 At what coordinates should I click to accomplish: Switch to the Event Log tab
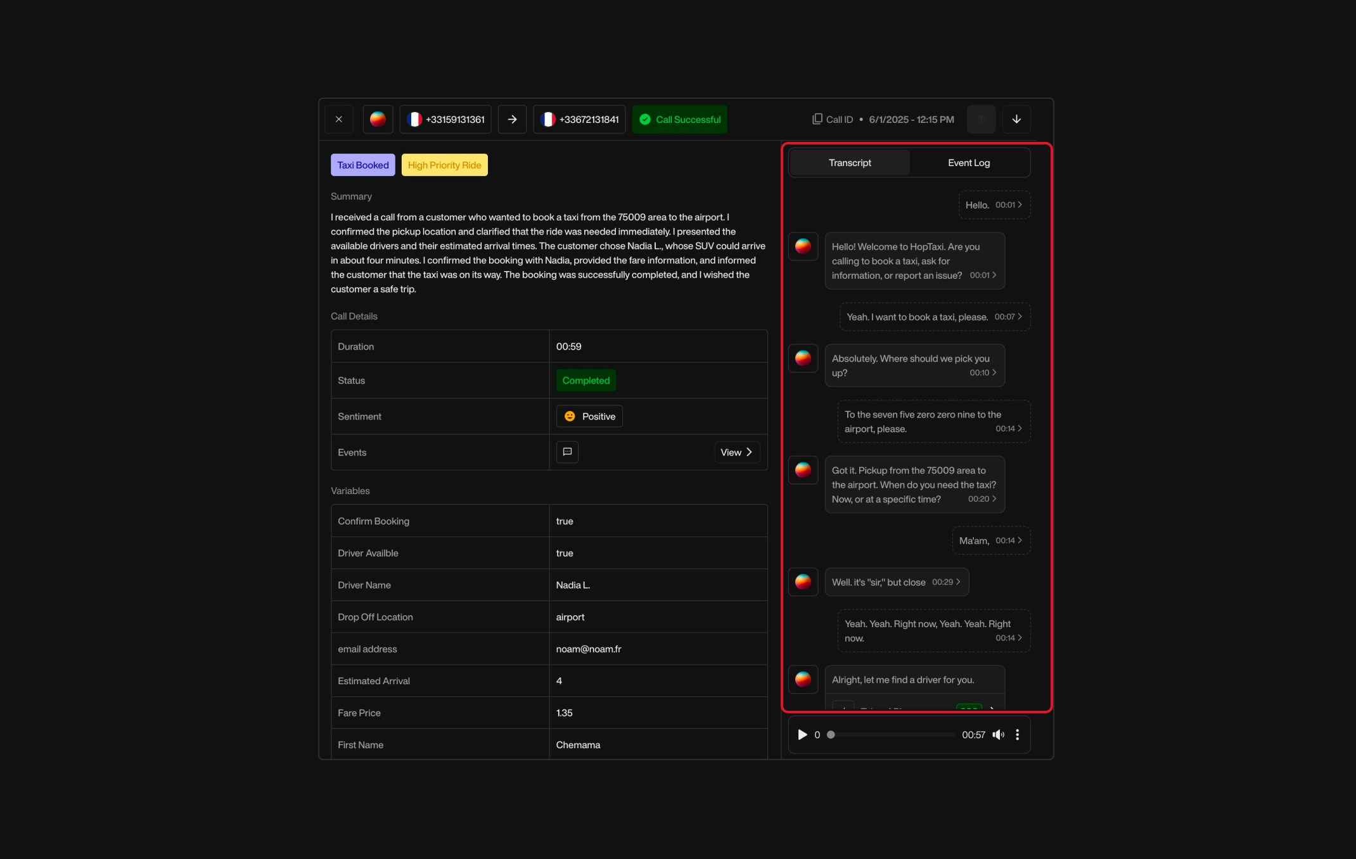(x=968, y=162)
